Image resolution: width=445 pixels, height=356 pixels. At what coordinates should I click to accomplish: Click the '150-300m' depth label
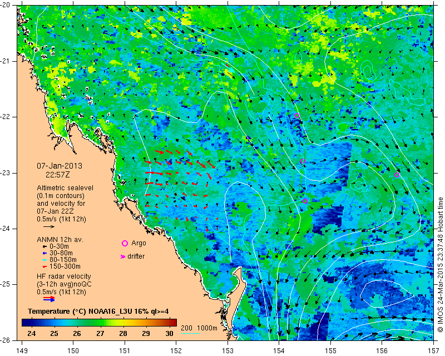pos(65,266)
